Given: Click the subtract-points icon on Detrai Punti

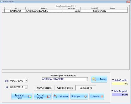Looking at the screenshot, I should coord(48,96).
